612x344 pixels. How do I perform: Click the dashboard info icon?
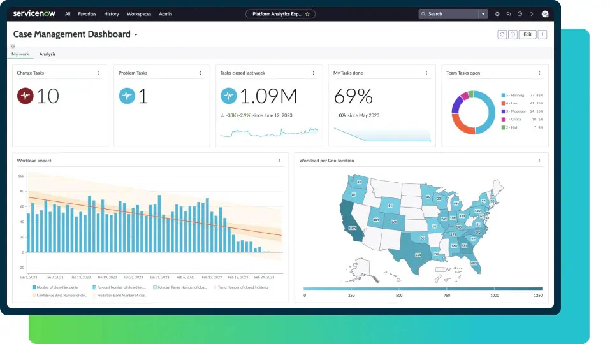[x=512, y=34]
